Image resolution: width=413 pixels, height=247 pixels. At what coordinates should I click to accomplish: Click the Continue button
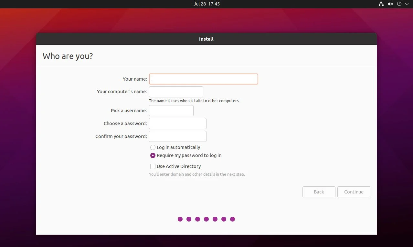354,192
